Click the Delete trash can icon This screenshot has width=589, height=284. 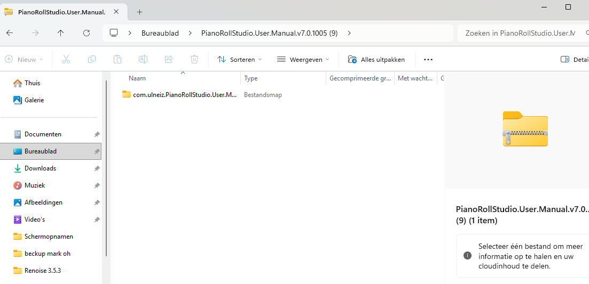pyautogui.click(x=194, y=59)
